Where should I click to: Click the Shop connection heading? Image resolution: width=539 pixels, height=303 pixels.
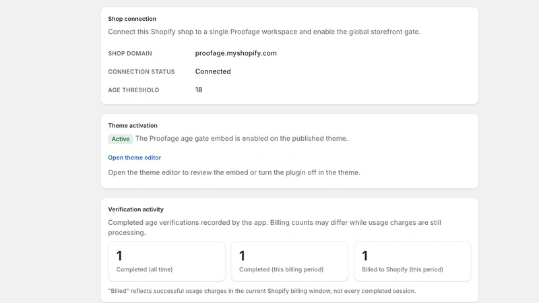pos(132,19)
